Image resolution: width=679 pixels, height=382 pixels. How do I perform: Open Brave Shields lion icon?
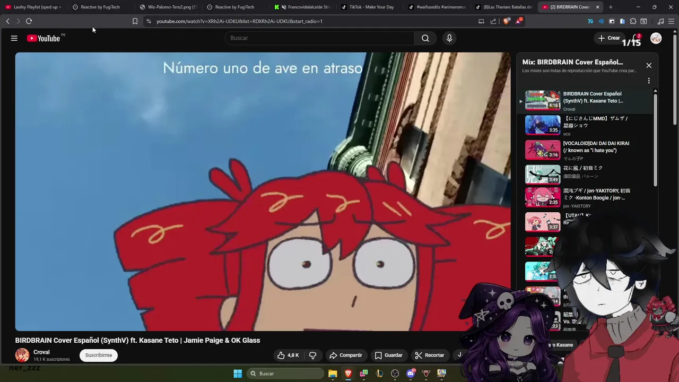[x=506, y=21]
